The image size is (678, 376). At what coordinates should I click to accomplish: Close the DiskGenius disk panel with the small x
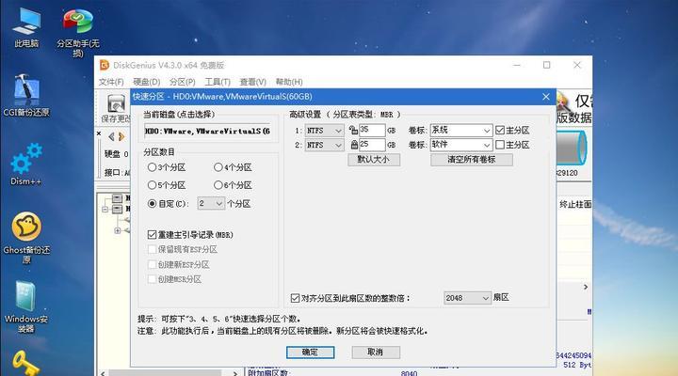(x=99, y=133)
